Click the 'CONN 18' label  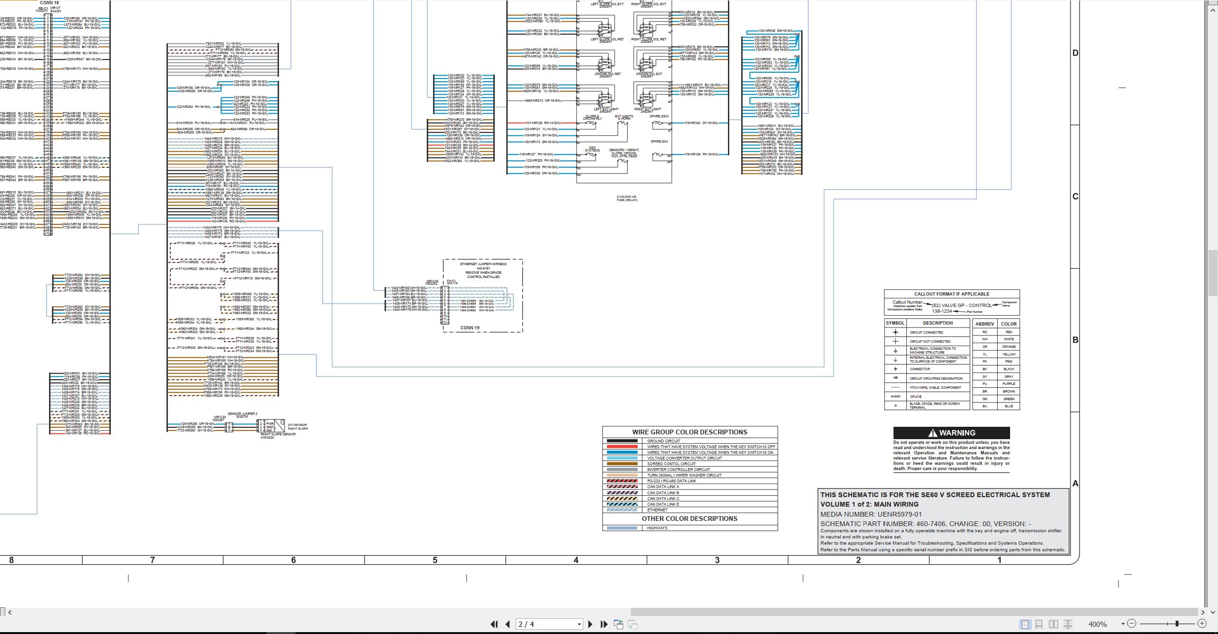[x=49, y=3]
